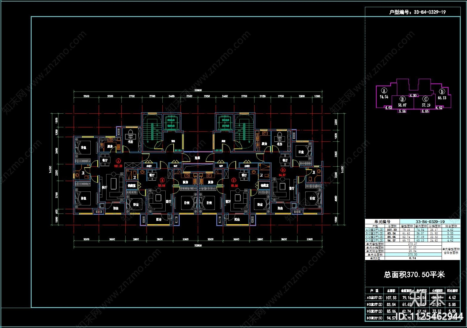Select the 14750 dimension on the left side
The image size is (467, 328).
(50, 169)
